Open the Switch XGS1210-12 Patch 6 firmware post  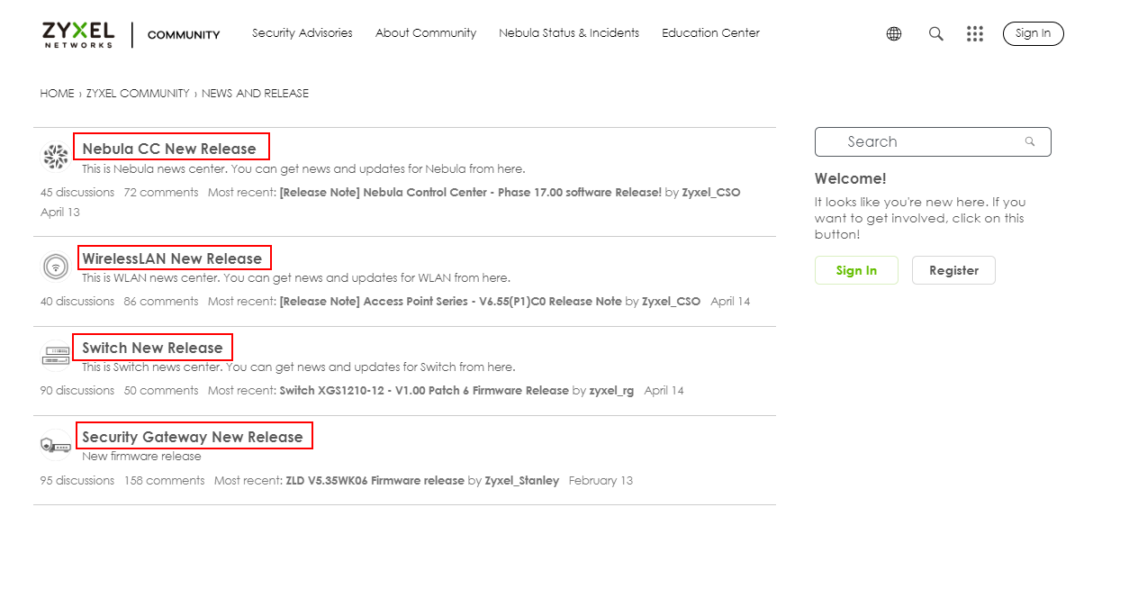coord(424,391)
